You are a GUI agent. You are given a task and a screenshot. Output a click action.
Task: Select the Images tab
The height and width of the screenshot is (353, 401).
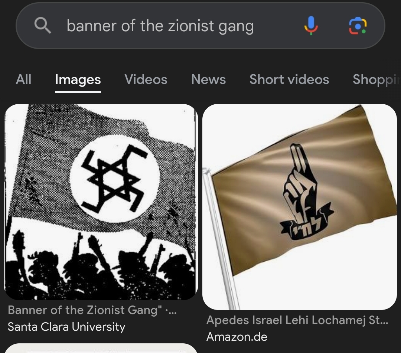click(x=78, y=79)
